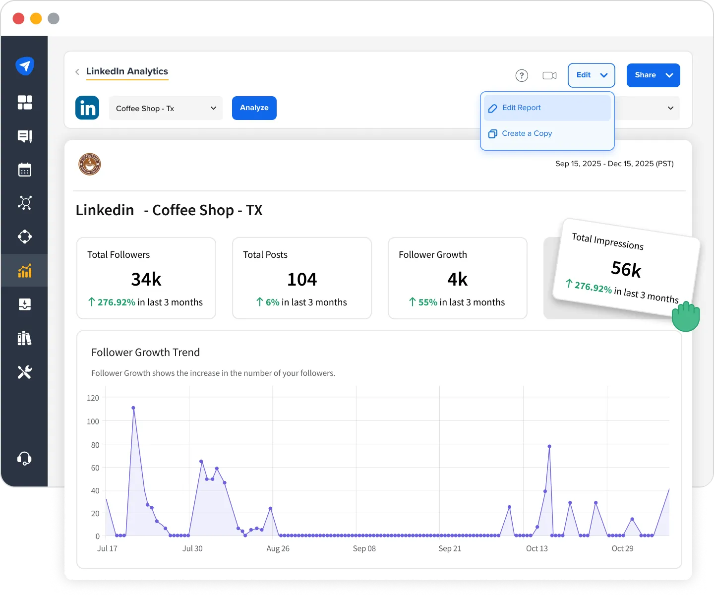This screenshot has width=714, height=595.
Task: Click the headset support icon
Action: [24, 458]
